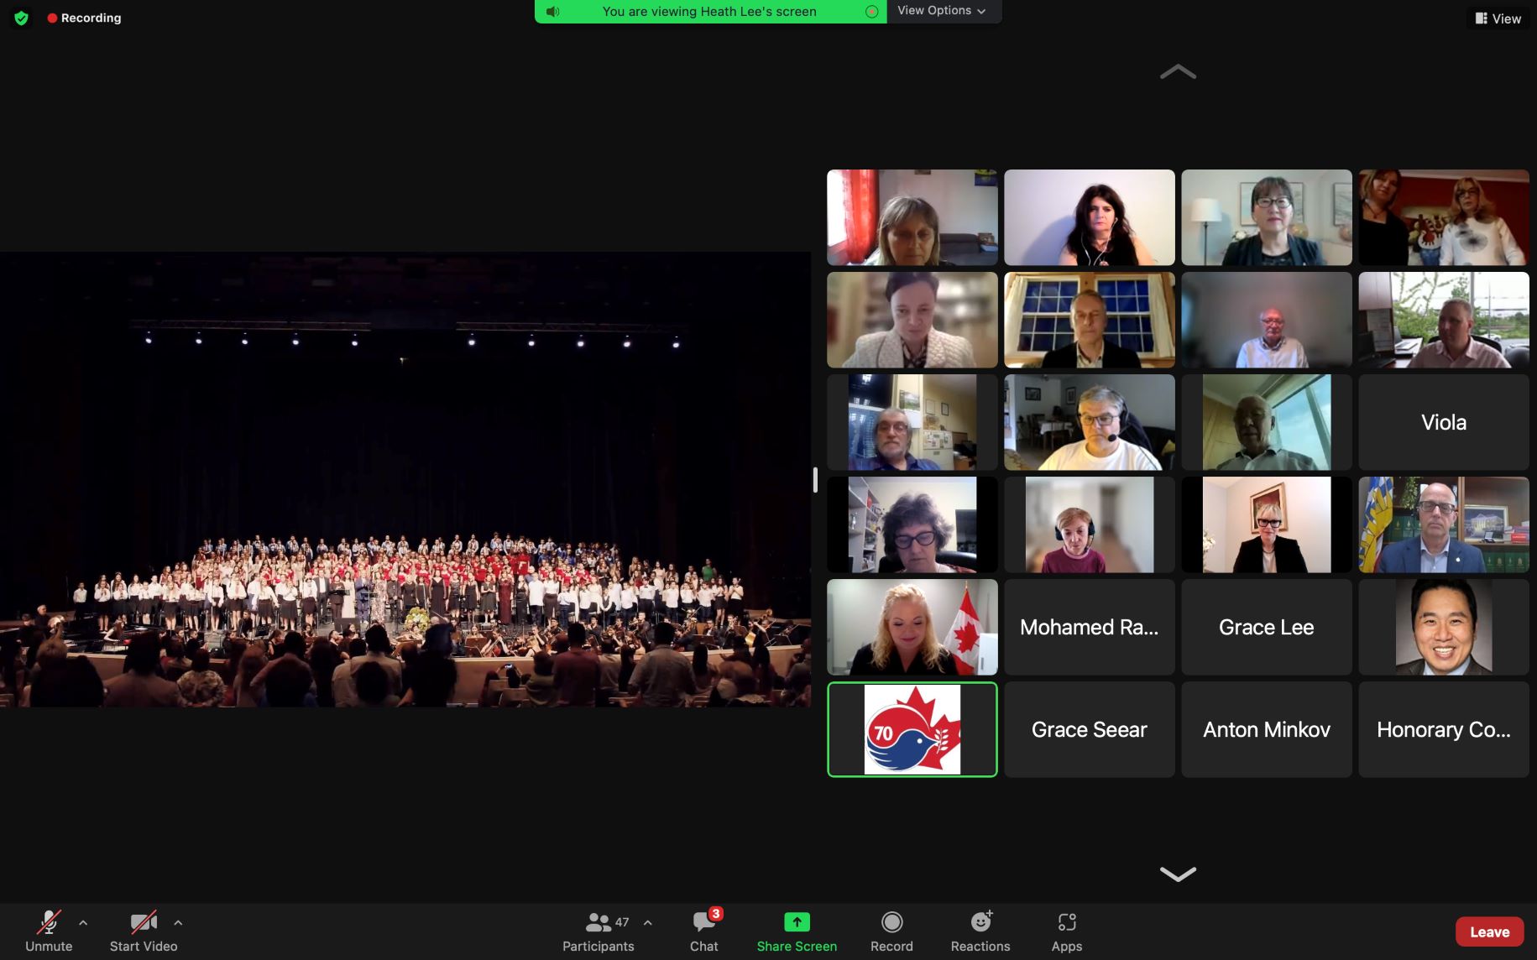Expand participants options arrow
1537x960 pixels.
(648, 922)
